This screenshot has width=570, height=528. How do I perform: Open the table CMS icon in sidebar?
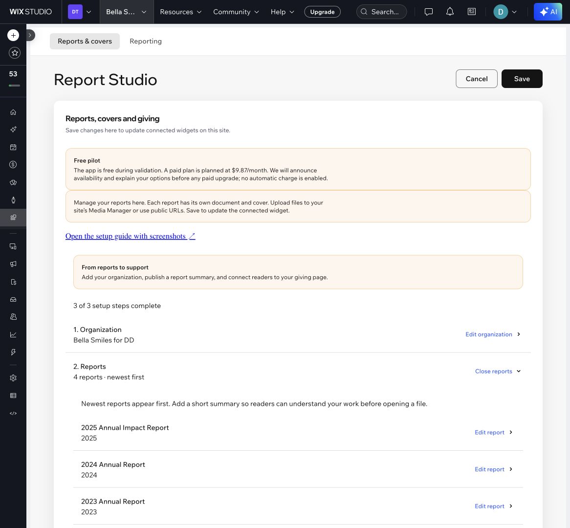13,396
